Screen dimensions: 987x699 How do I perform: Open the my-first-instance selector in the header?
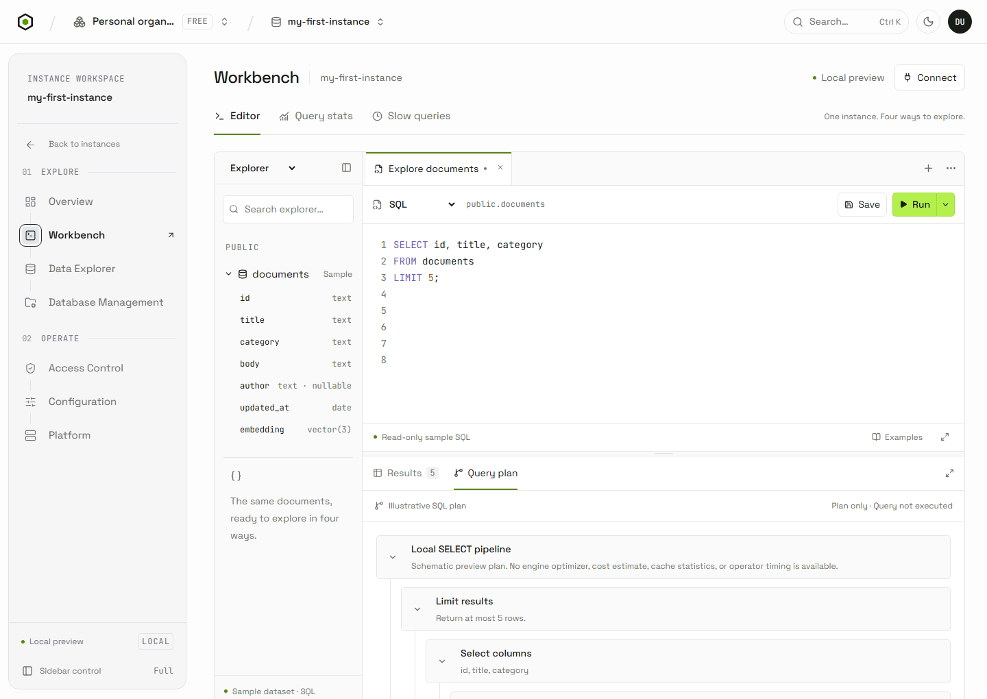tap(328, 22)
